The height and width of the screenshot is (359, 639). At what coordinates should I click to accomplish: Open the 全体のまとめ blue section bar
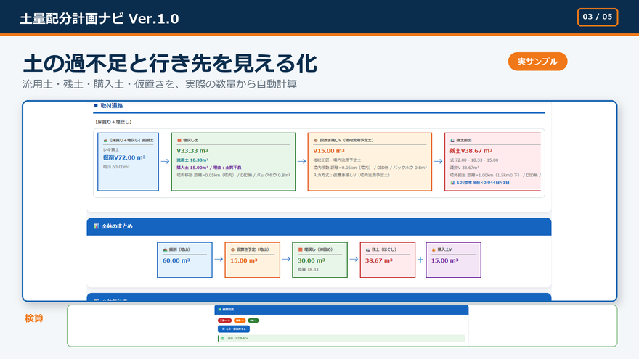319,226
